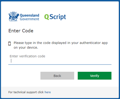Viewport: 120px width, 99px height.
Task: Click the bold 'Queensland' text in logo
Action: point(29,15)
